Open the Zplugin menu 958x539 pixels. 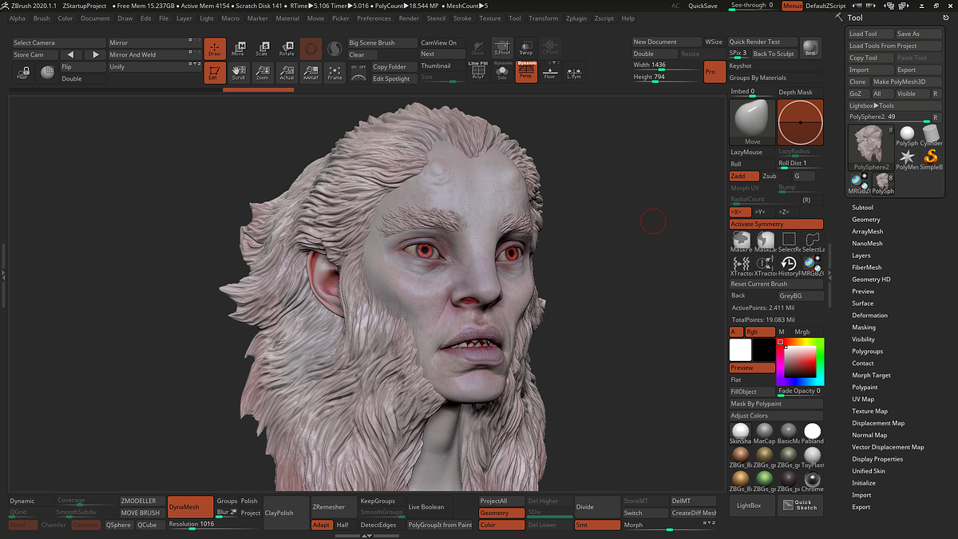tap(576, 18)
